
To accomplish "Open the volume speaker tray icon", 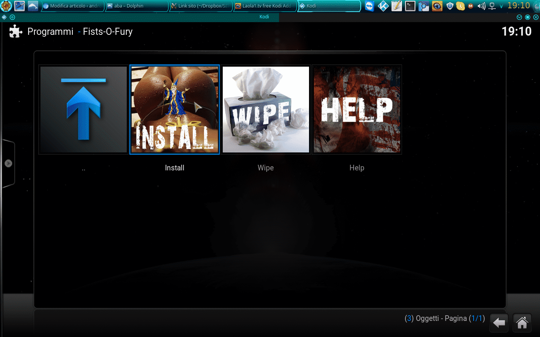I will (481, 6).
